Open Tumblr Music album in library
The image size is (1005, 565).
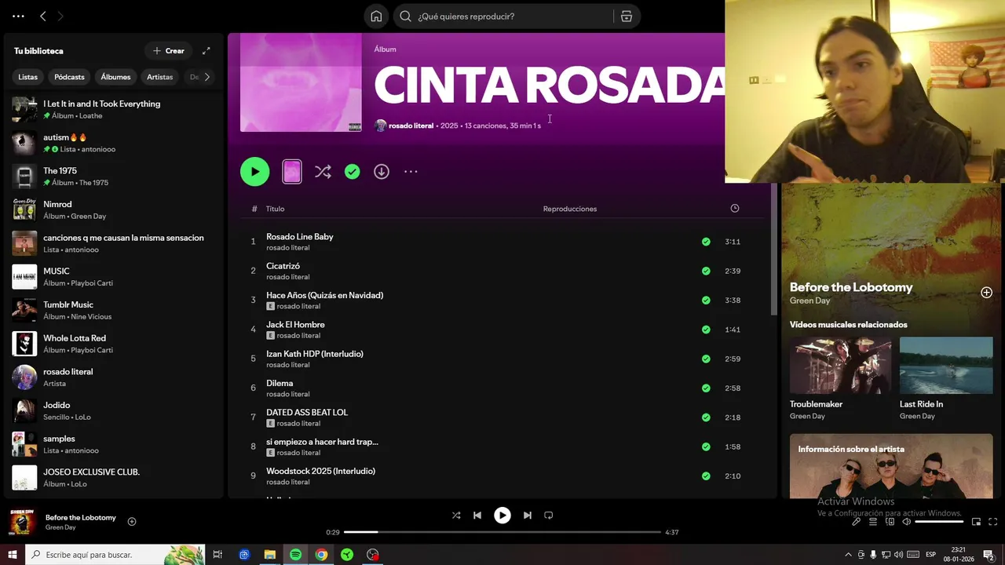(114, 310)
